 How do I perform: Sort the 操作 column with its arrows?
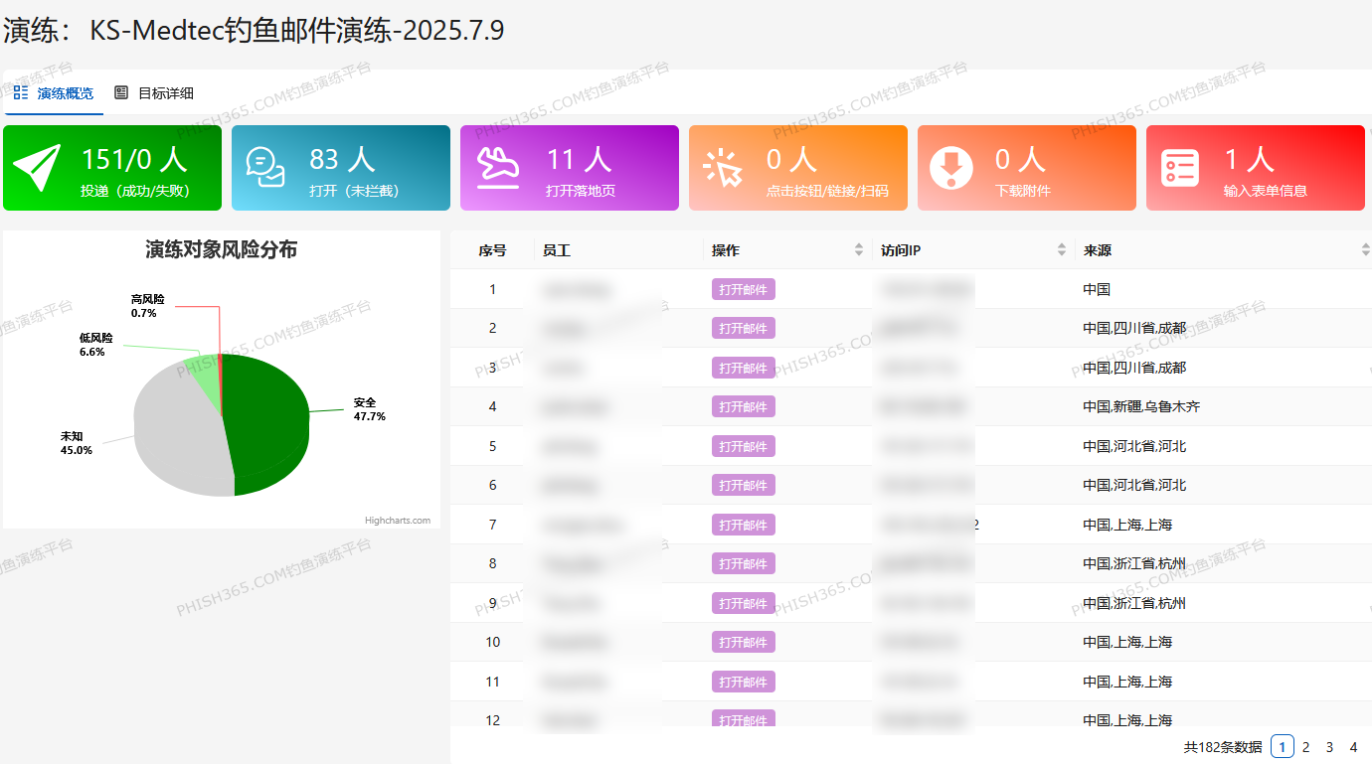[859, 250]
